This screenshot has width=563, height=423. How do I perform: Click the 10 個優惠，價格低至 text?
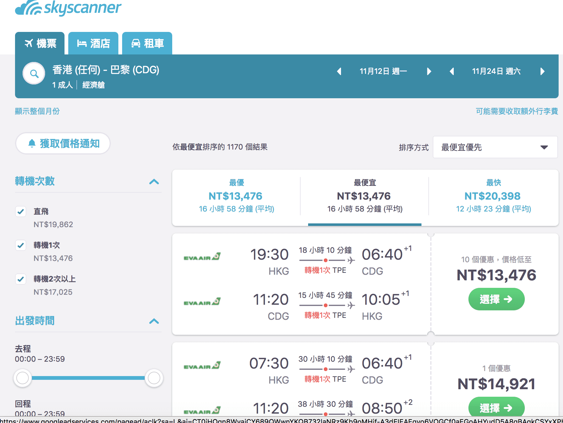(x=496, y=259)
